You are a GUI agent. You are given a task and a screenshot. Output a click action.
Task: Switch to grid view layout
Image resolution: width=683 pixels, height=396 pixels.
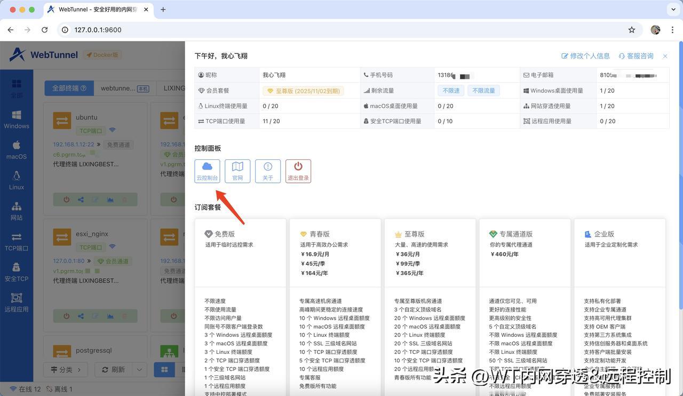click(x=165, y=369)
